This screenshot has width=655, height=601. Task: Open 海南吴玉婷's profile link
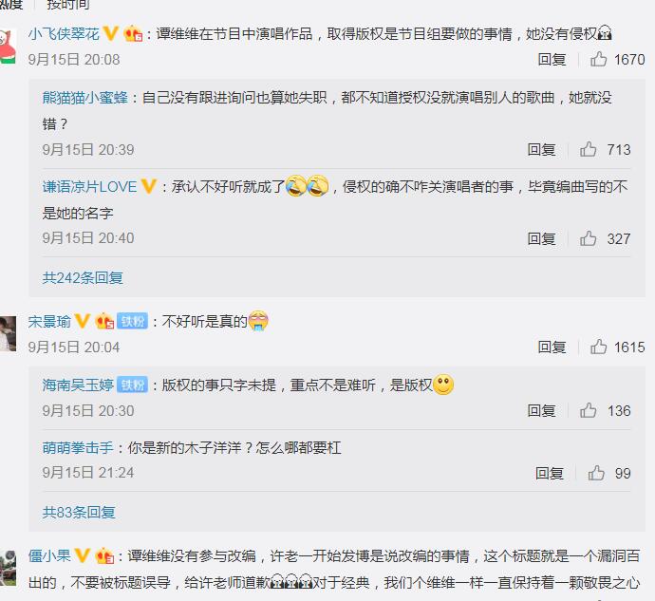[78, 385]
